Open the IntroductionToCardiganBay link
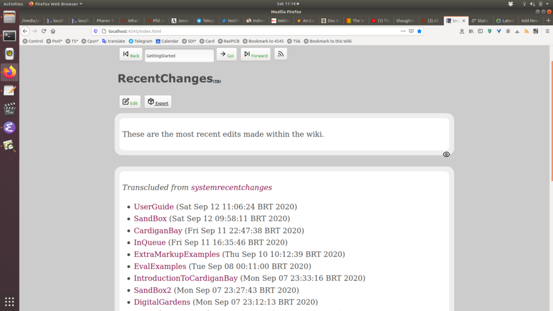 click(186, 278)
